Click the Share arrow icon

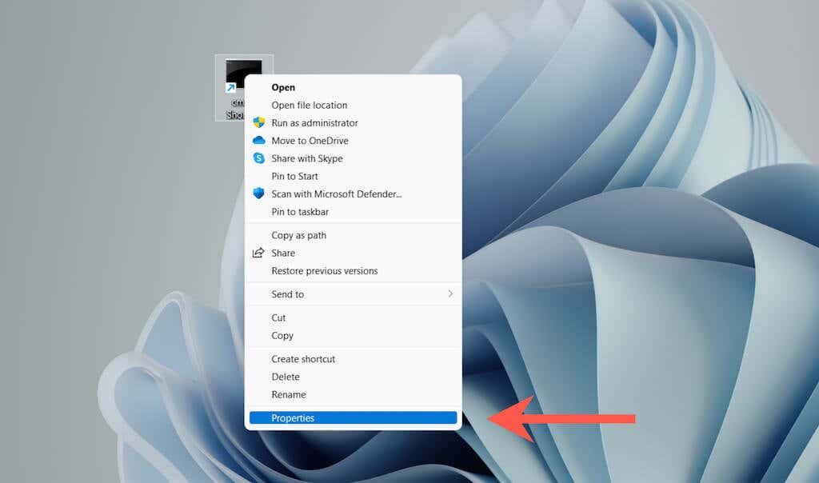(x=258, y=253)
